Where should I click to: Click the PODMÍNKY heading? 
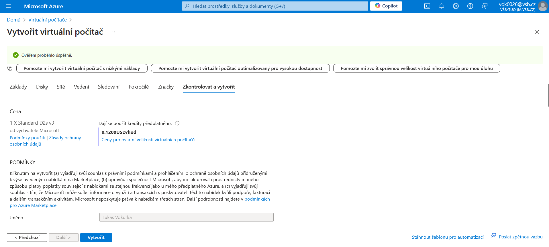point(22,162)
